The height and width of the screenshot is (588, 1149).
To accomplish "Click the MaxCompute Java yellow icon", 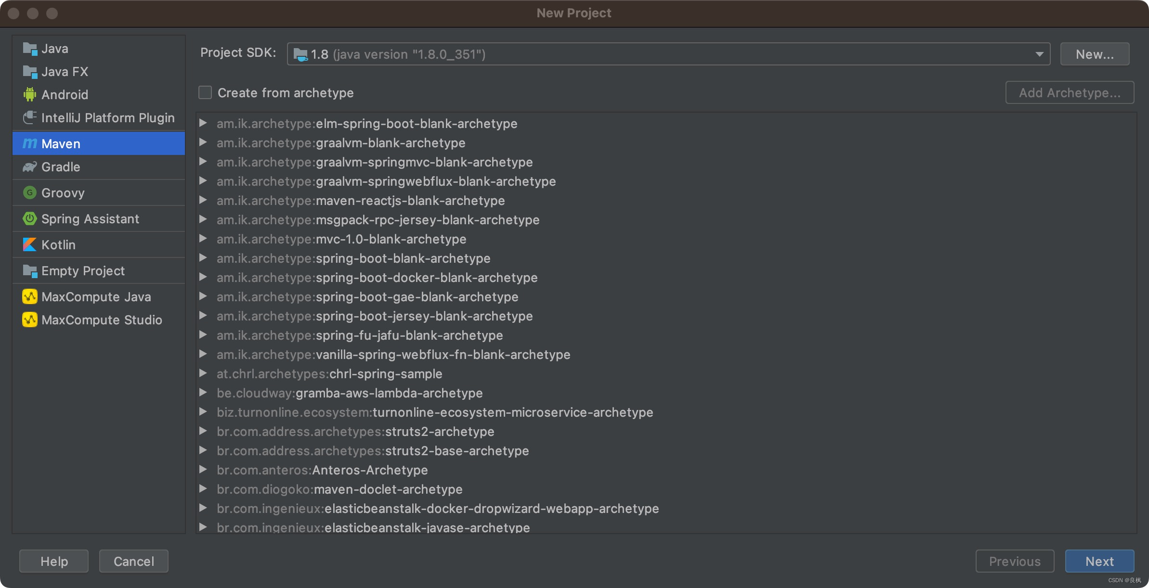I will (30, 297).
